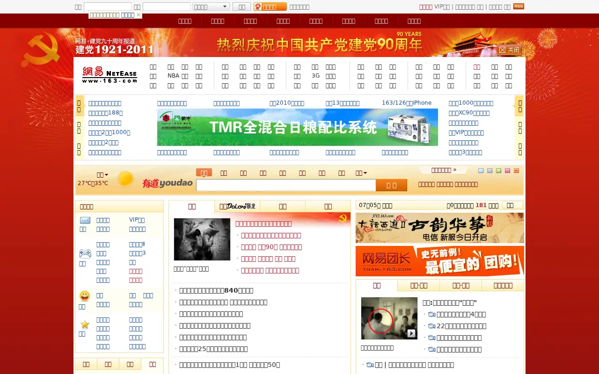
Task: Open the 3G link
Action: tap(315, 76)
